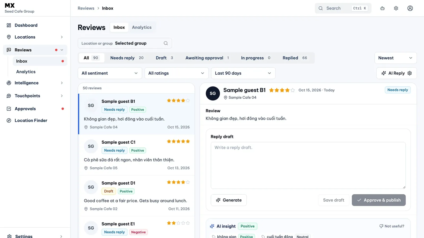Viewport: 424px width, 238px height.
Task: Click the robot assistant icon in the top bar
Action: tap(382, 8)
